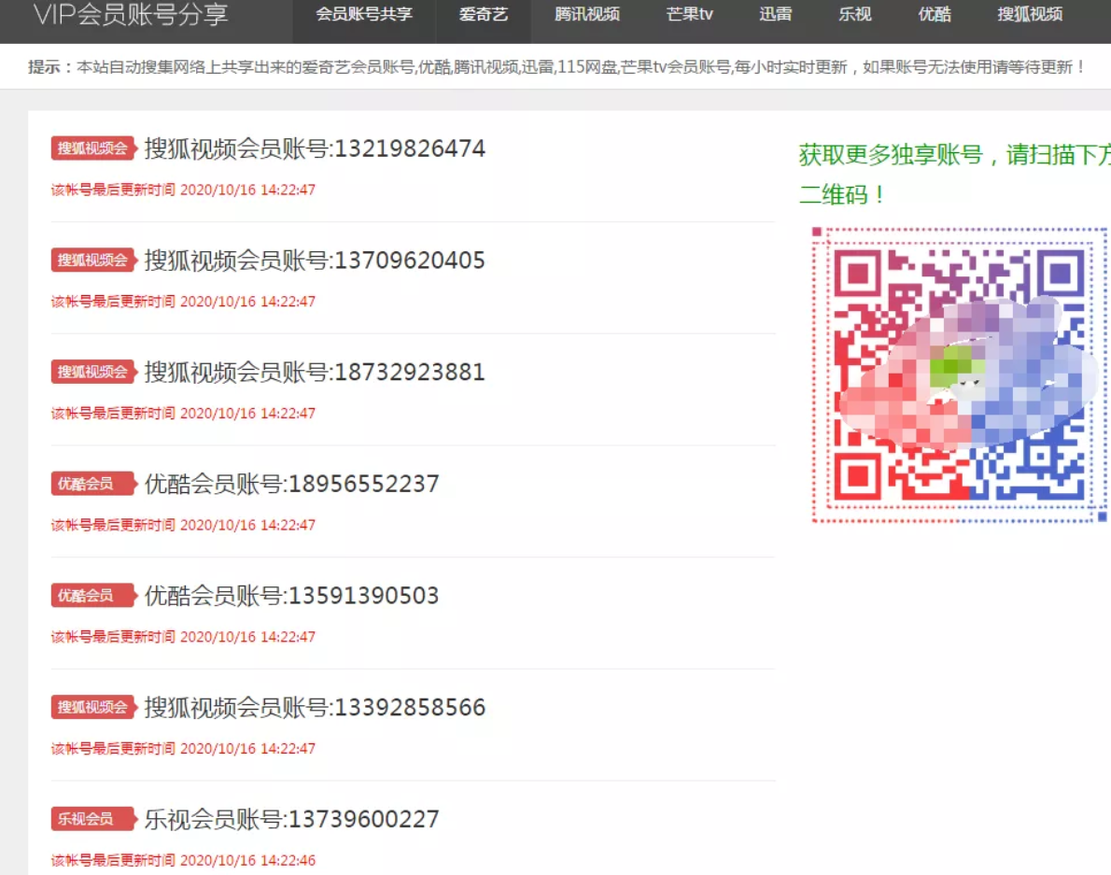This screenshot has width=1111, height=875.
Task: Click the tag beside account 13392858566
Action: pyautogui.click(x=92, y=707)
